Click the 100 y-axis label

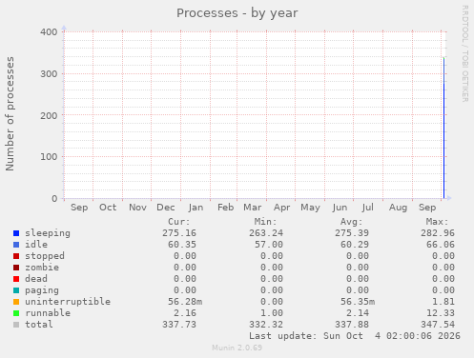point(49,157)
